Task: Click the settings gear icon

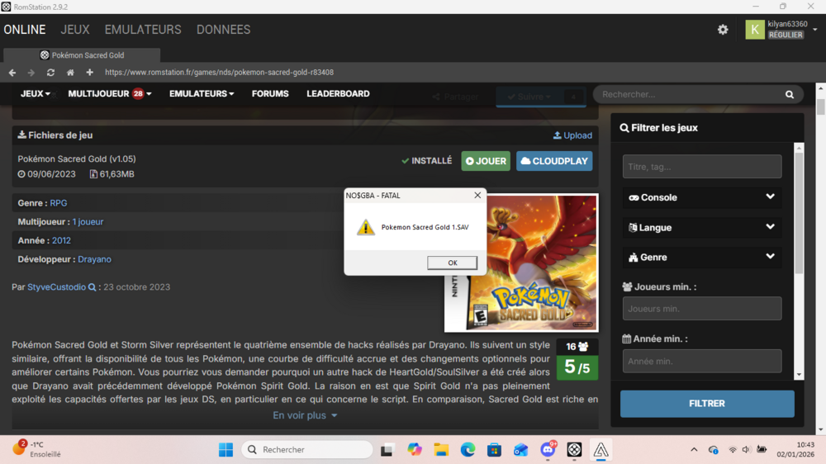Action: (723, 30)
